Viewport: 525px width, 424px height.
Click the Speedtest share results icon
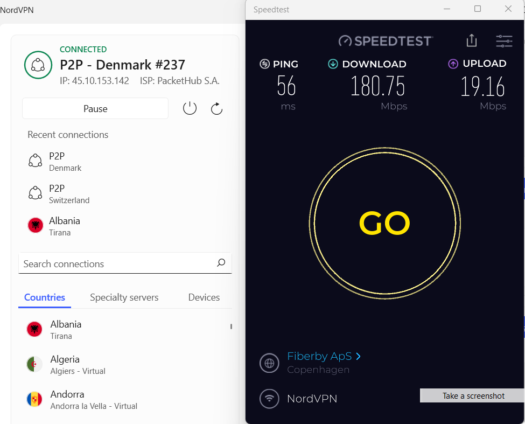point(472,40)
